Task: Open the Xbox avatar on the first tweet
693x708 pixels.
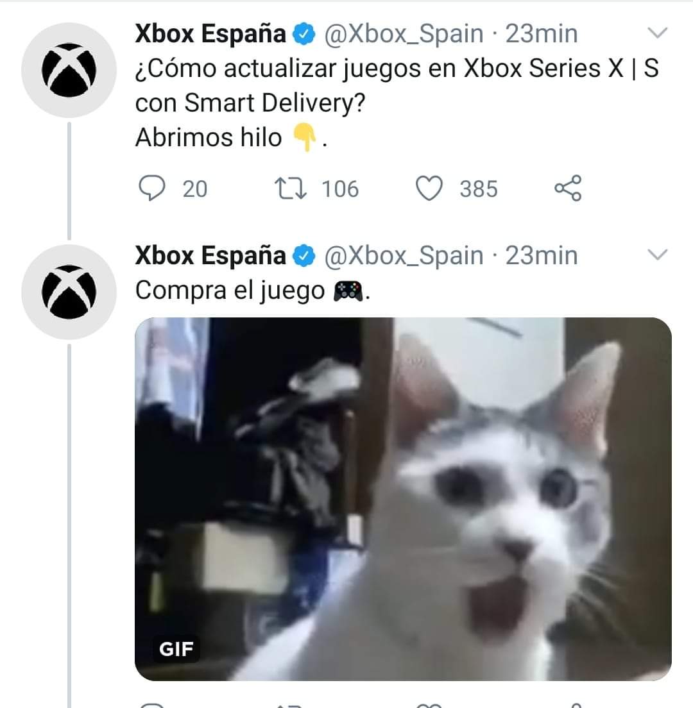Action: (69, 70)
